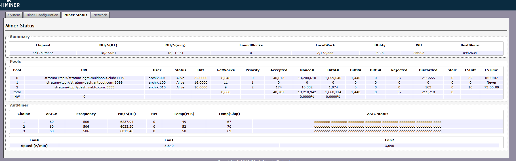Click the multipools.club pool URL
The width and height of the screenshot is (516, 161).
84,78
